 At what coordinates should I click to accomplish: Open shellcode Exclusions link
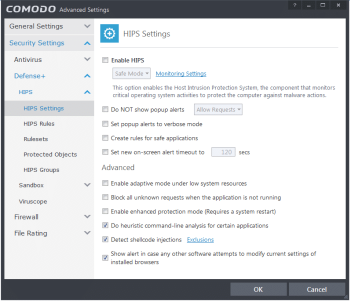pos(200,239)
